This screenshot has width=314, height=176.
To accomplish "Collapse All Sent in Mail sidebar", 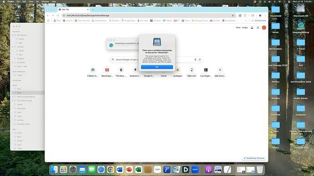I will pyautogui.click(x=13, y=47).
